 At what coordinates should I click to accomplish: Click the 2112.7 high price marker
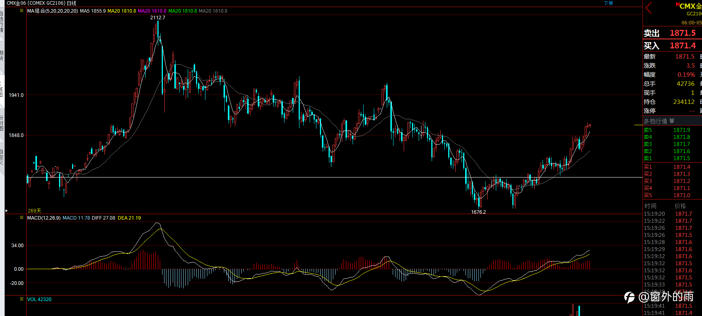157,18
